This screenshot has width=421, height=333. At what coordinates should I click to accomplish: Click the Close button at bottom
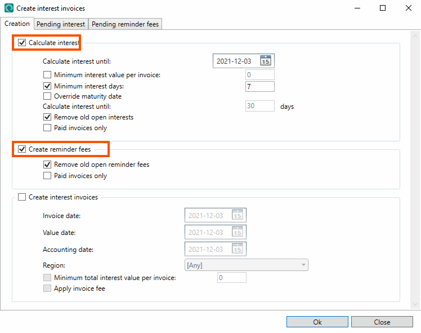tap(382, 322)
